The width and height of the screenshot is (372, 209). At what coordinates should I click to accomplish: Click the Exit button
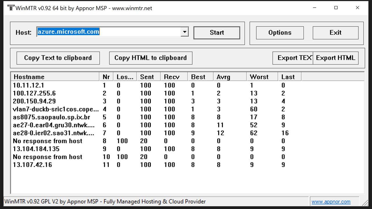click(335, 33)
